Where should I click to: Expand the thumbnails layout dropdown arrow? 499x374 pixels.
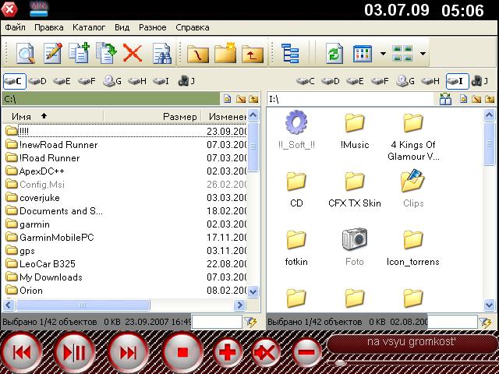point(423,54)
